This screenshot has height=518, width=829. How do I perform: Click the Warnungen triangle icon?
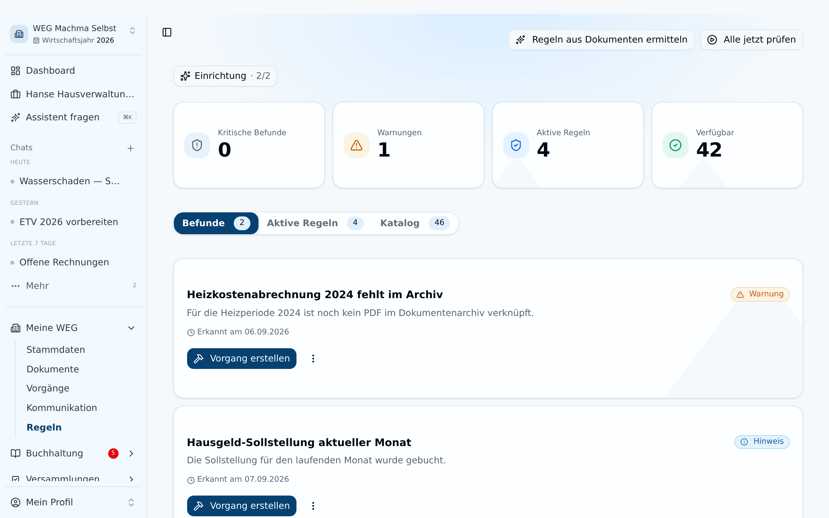(357, 145)
